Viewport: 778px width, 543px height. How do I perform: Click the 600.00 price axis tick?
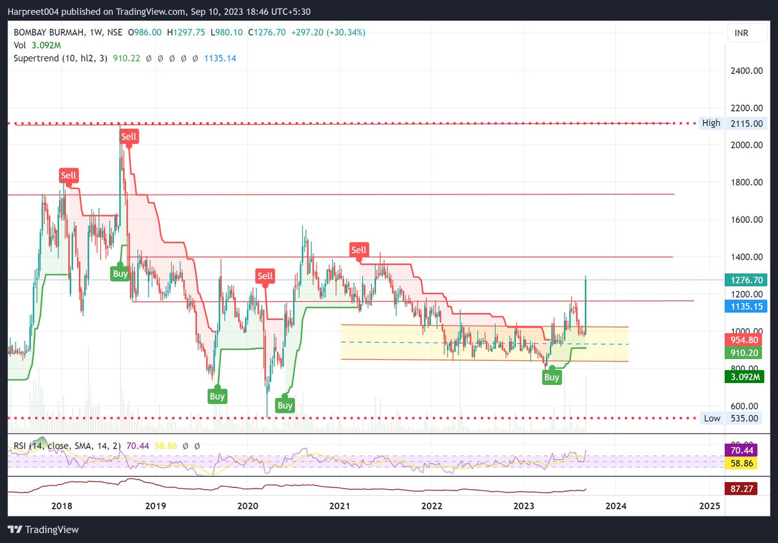coord(743,406)
